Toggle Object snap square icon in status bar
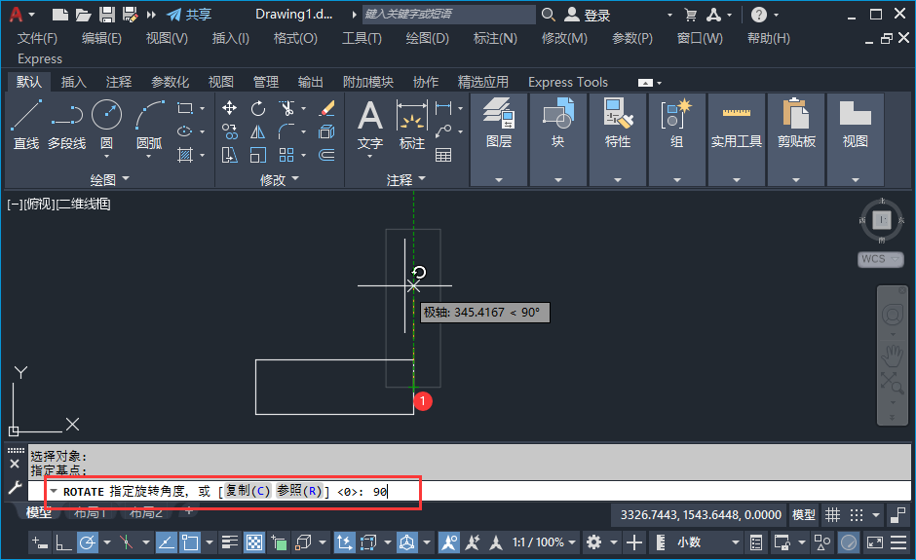This screenshot has height=560, width=916. pos(190,543)
